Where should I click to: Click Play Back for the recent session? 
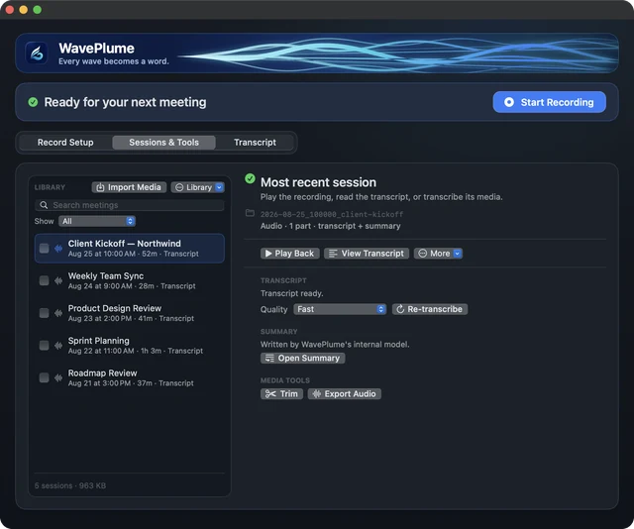(290, 254)
